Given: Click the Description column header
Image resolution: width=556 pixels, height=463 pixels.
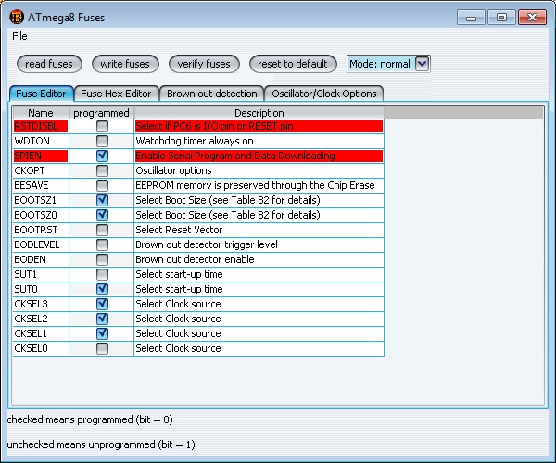Looking at the screenshot, I should [259, 113].
